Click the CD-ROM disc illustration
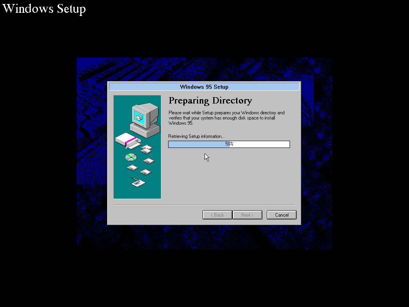409x307 pixels. click(131, 157)
